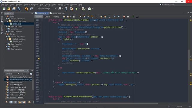The height and width of the screenshot is (108, 192).
Task: Open the Members dropdown in navigator
Action: [12, 74]
